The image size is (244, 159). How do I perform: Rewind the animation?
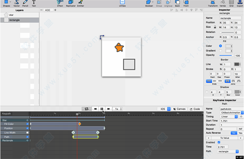pyautogui.click(x=95, y=109)
